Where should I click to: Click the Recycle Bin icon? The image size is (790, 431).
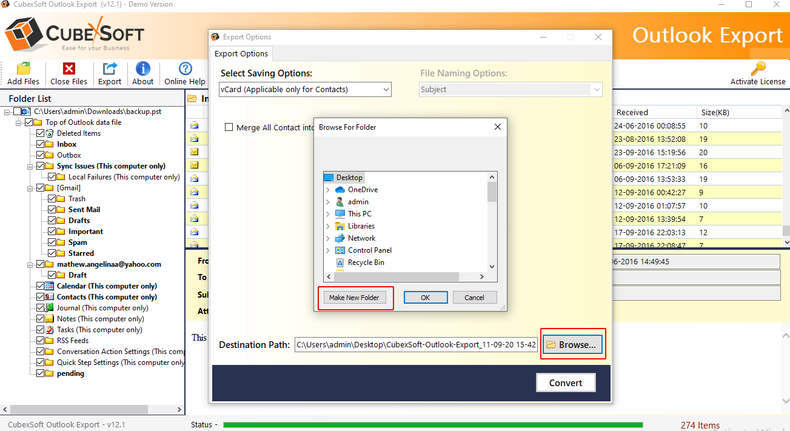click(x=340, y=262)
